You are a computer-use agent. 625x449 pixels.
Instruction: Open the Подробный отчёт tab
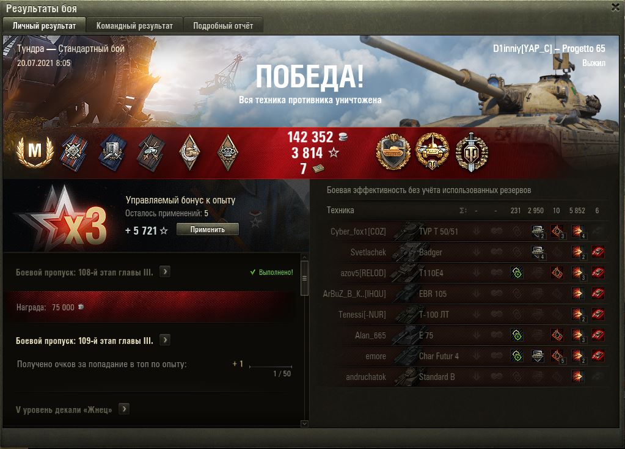click(x=223, y=26)
